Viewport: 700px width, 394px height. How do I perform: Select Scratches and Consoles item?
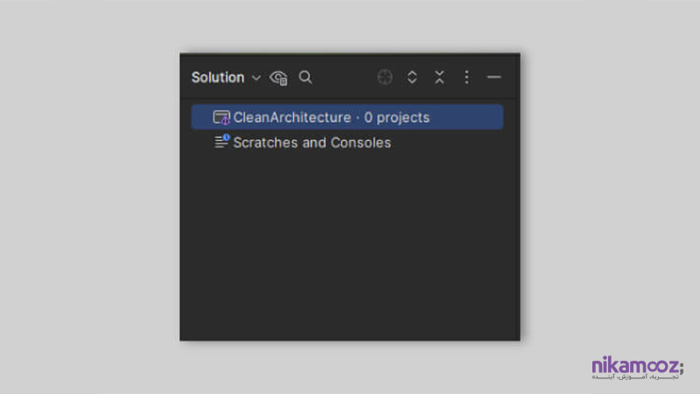pyautogui.click(x=347, y=143)
